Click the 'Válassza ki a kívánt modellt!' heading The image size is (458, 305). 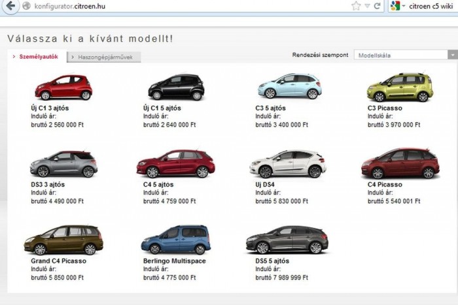pos(90,38)
